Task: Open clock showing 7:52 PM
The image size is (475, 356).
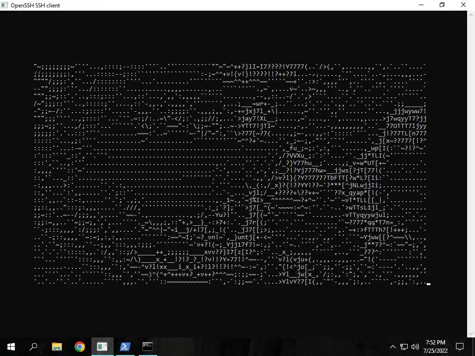Action: coord(436,347)
